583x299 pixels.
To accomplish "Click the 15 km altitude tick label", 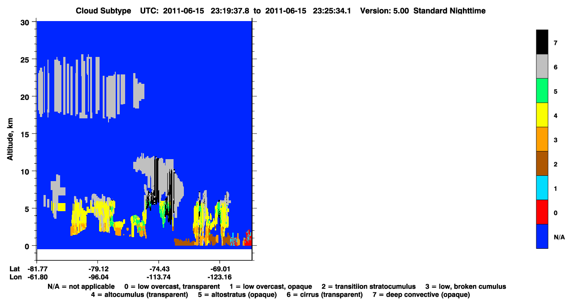I will (x=26, y=134).
